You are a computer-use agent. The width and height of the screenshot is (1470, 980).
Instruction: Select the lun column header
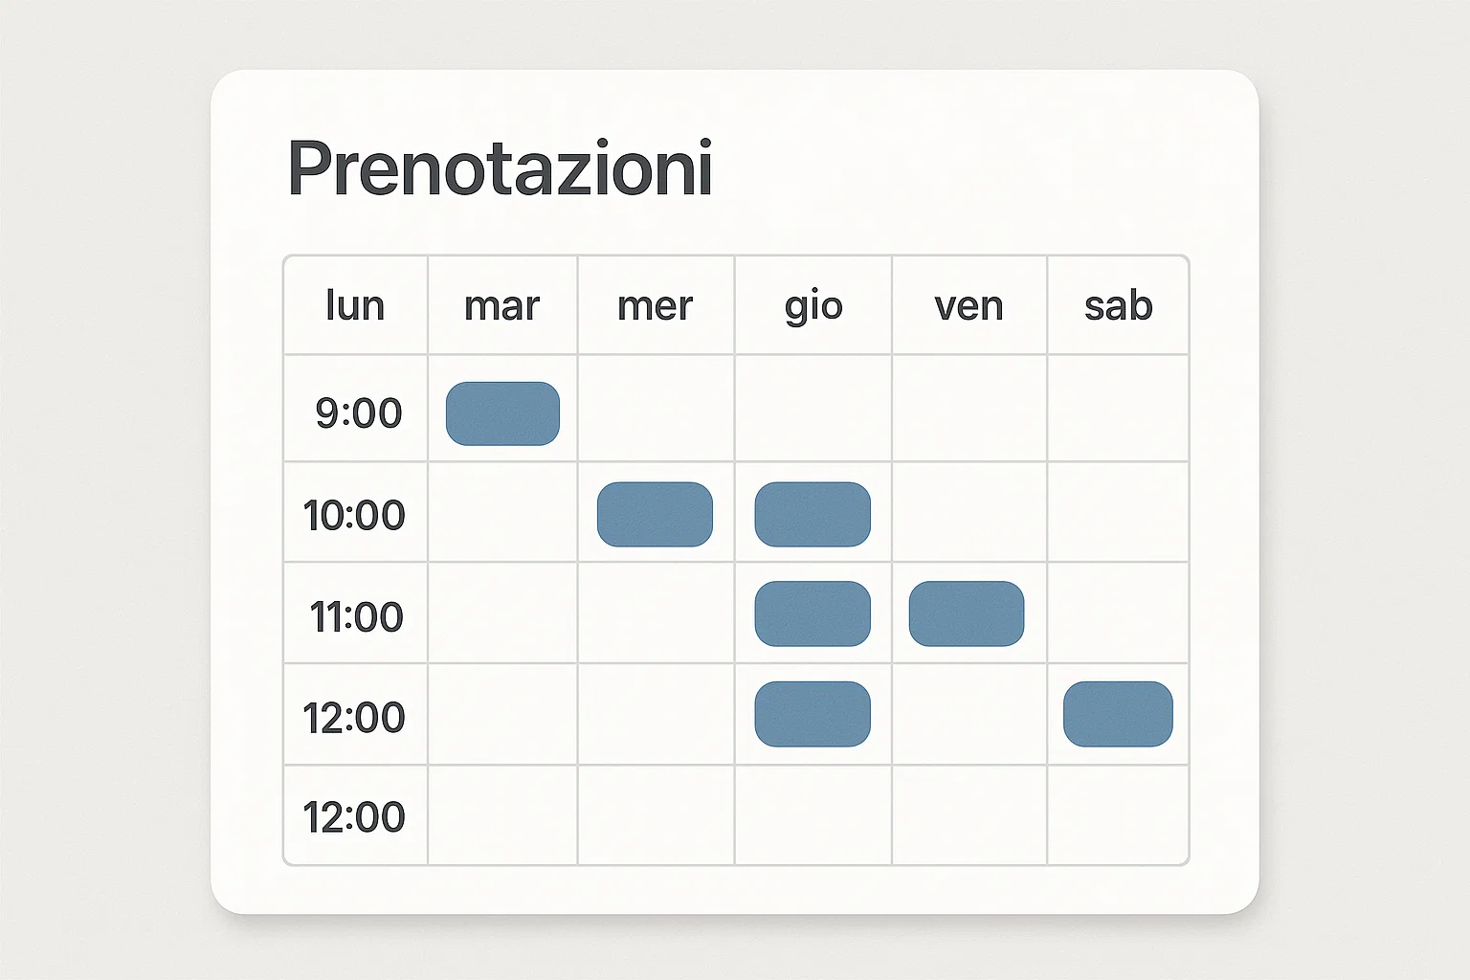[x=355, y=306]
